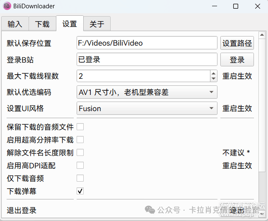The image size is (268, 221).
Task: Select the 设置 tab
Action: point(70,24)
